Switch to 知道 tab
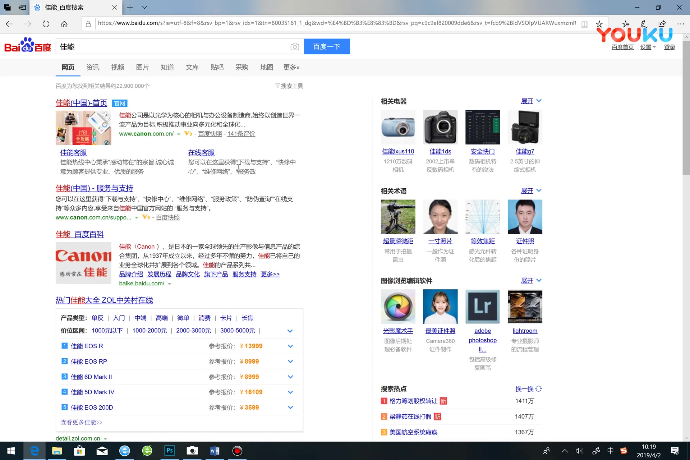The height and width of the screenshot is (460, 690). tap(167, 67)
